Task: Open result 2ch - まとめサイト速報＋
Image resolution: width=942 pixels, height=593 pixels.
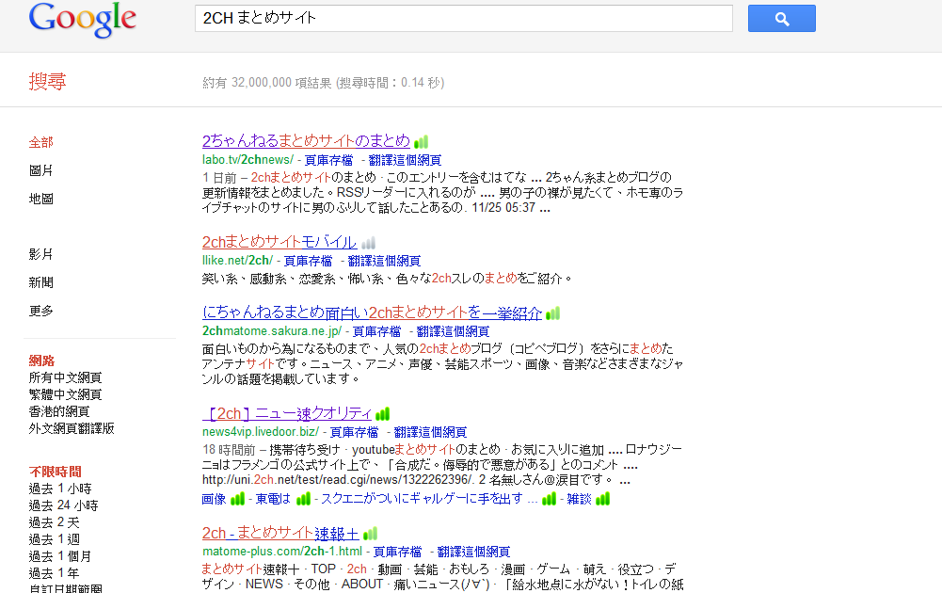Action: pyautogui.click(x=280, y=533)
